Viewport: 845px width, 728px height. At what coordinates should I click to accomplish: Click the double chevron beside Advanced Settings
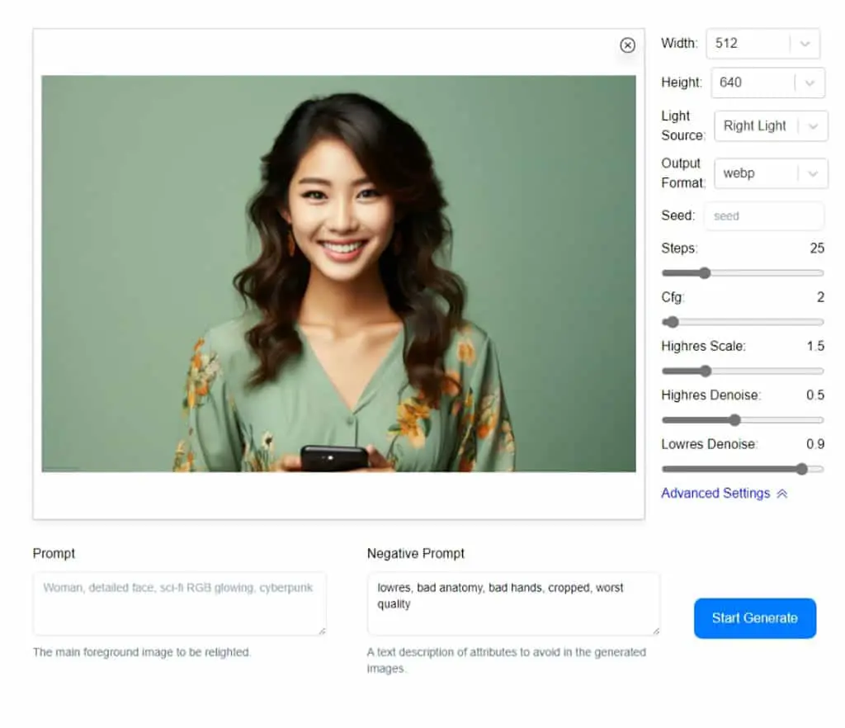coord(782,494)
